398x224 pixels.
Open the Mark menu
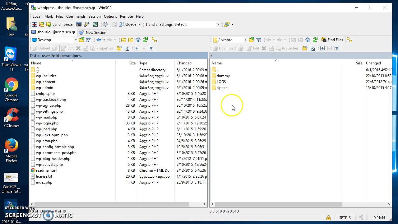(x=49, y=16)
